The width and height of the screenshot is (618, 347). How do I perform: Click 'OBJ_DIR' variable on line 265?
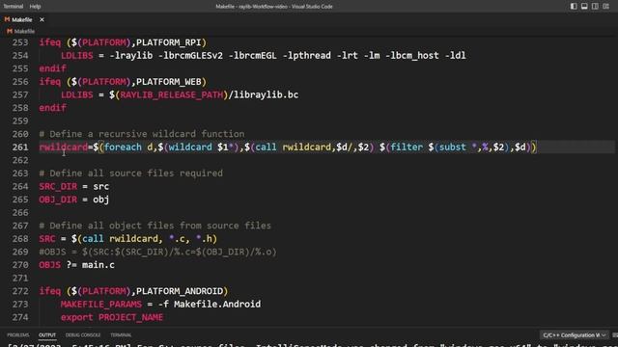(x=58, y=200)
